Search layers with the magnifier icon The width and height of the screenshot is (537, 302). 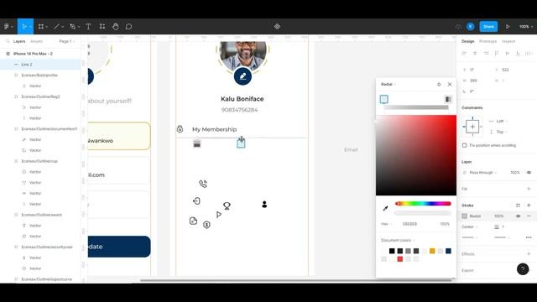pos(8,41)
